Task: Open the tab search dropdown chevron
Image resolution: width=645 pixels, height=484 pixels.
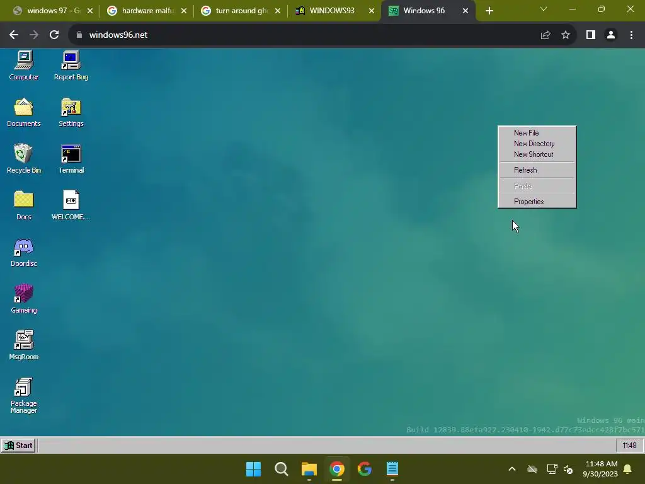Action: (544, 9)
